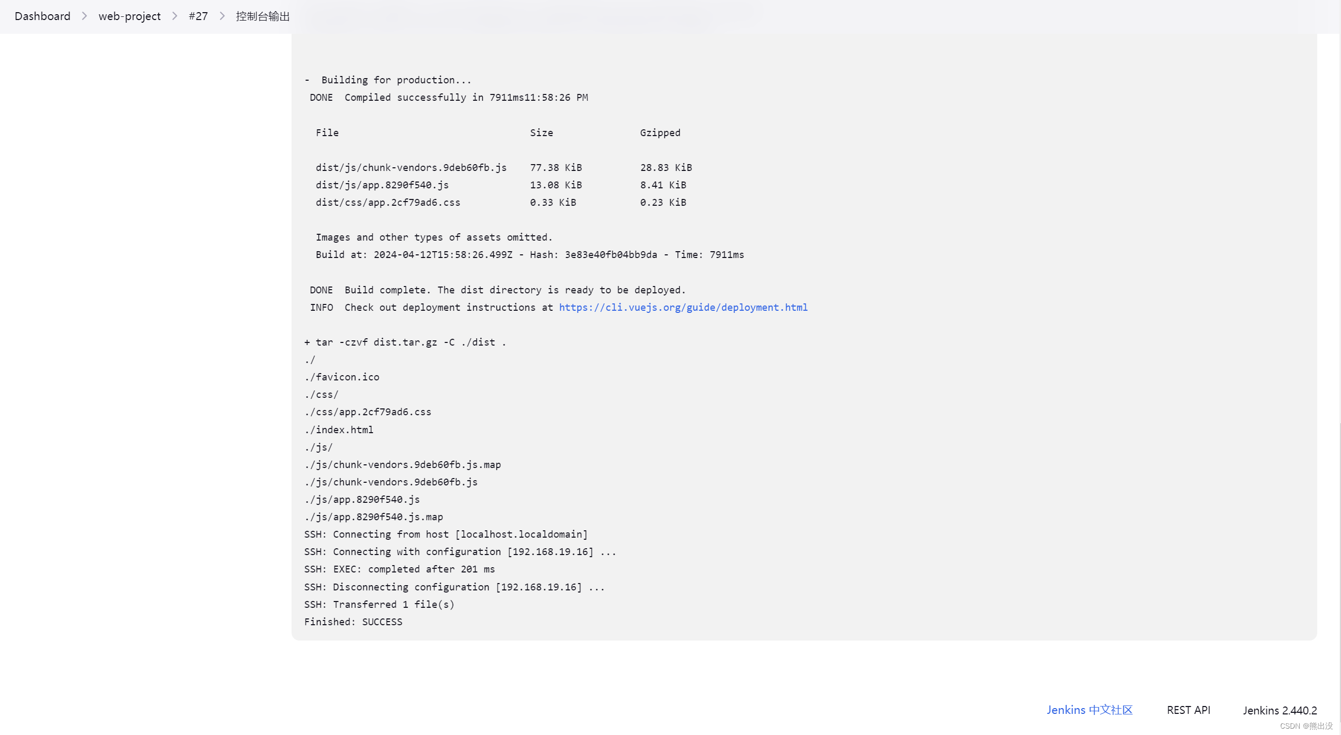
Task: Click the 'Finished: SUCCESS' console line
Action: coord(353,622)
